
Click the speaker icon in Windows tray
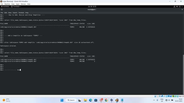169,100
